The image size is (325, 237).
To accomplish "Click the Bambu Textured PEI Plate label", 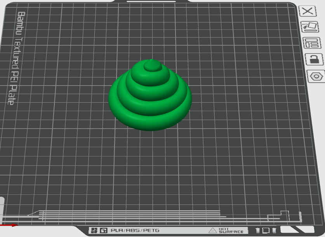I will [x=17, y=58].
